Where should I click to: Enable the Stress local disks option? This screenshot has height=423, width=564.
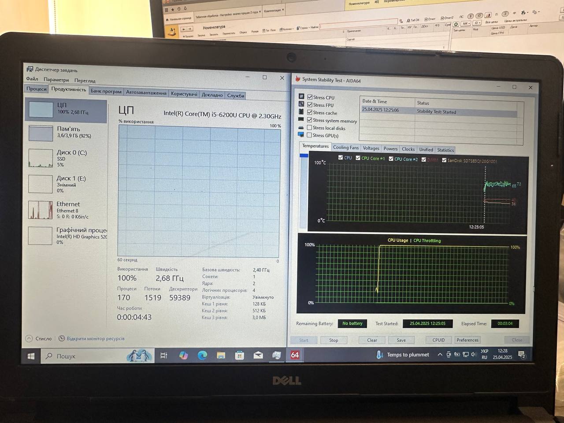pyautogui.click(x=309, y=128)
